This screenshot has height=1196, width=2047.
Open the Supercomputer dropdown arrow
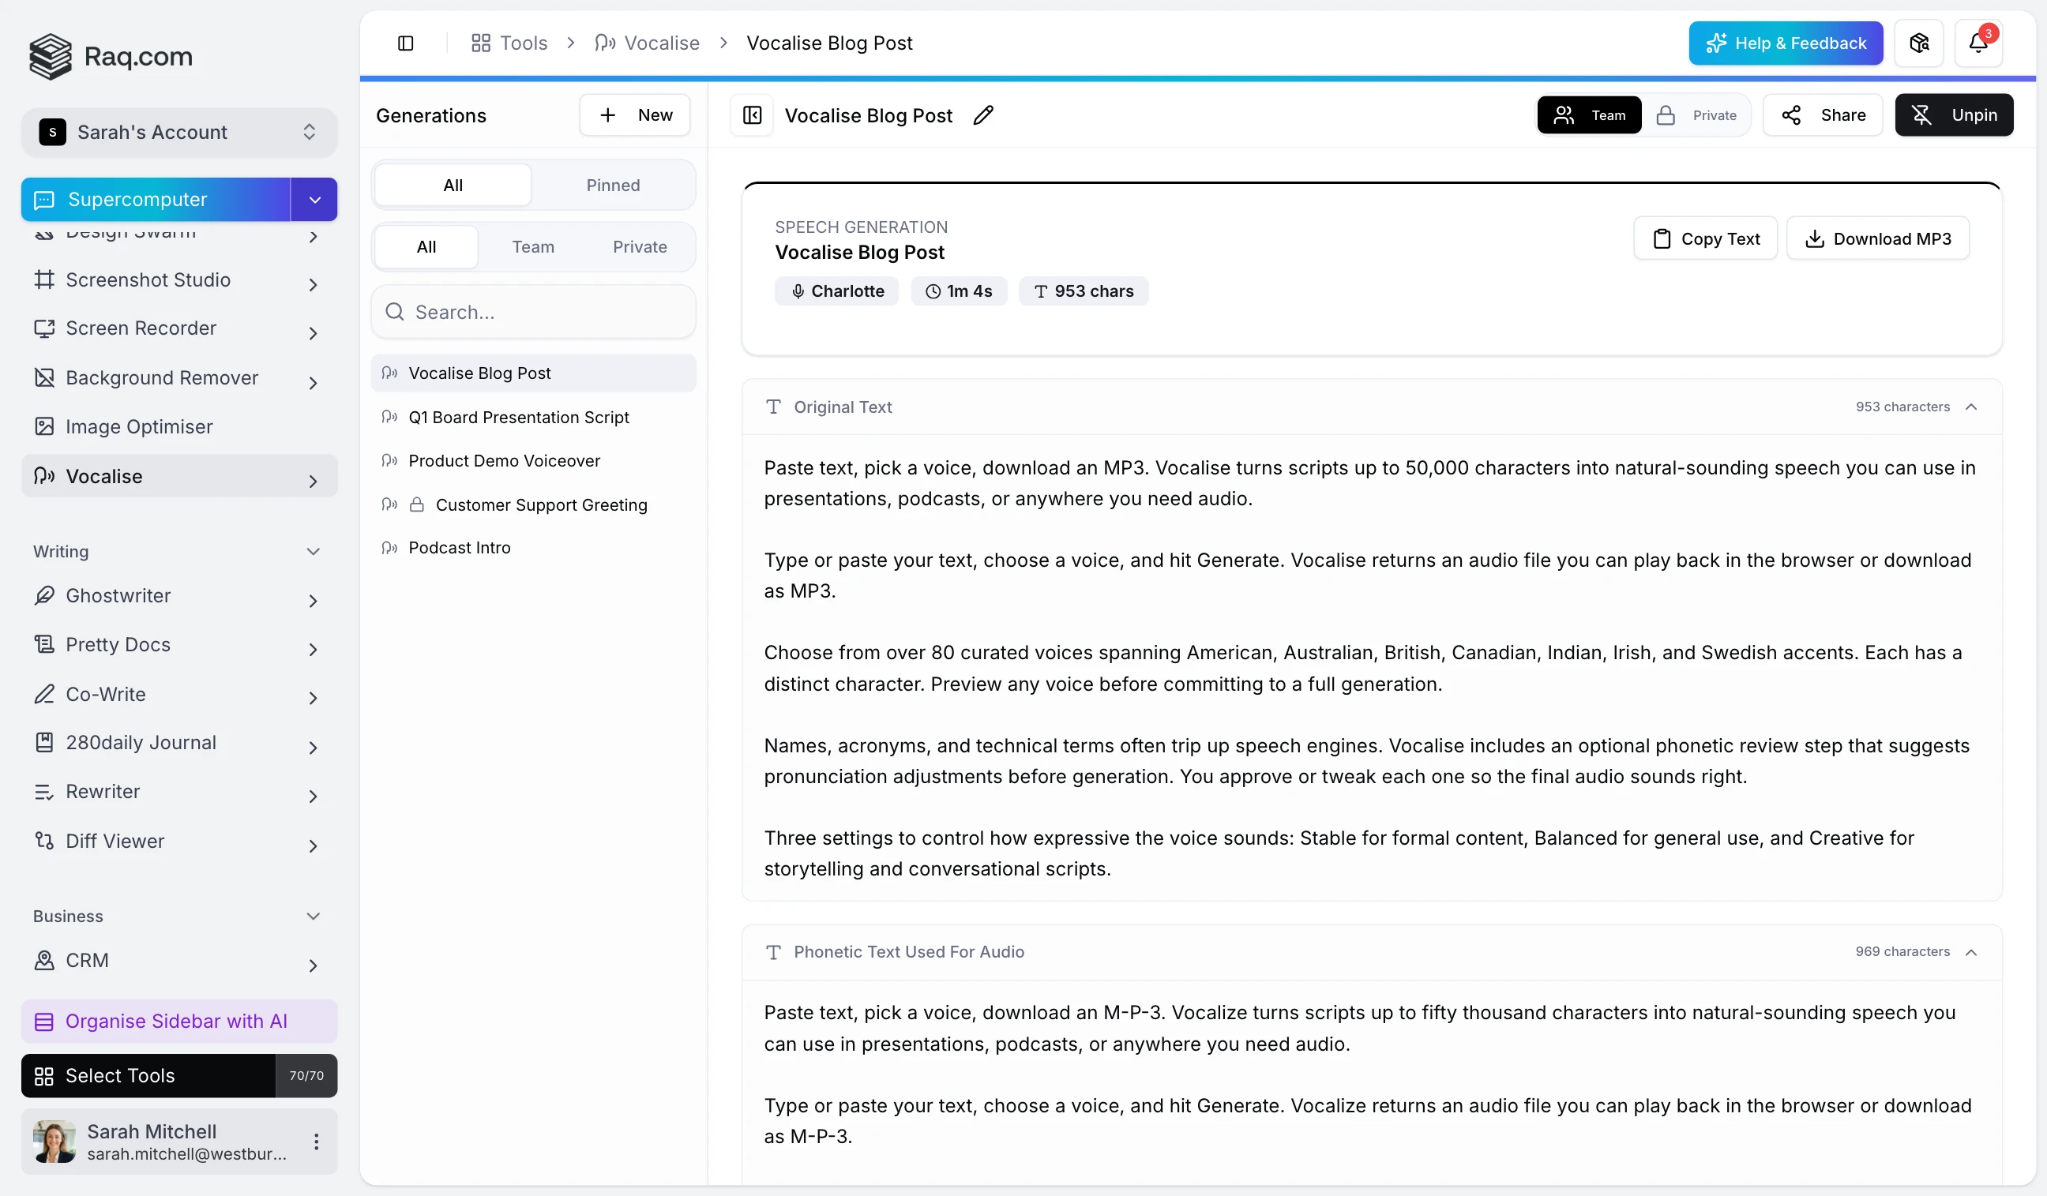pos(314,200)
